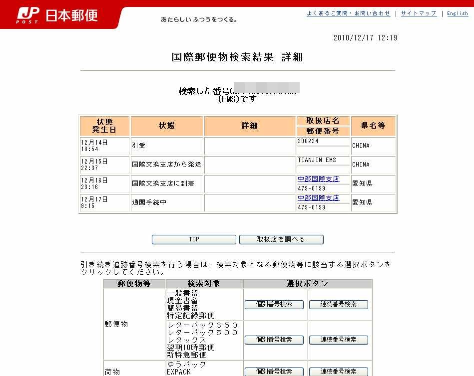474x376 pixels.
Task: Open 中部国際支店 link in 12月17日 row
Action: pyautogui.click(x=318, y=198)
